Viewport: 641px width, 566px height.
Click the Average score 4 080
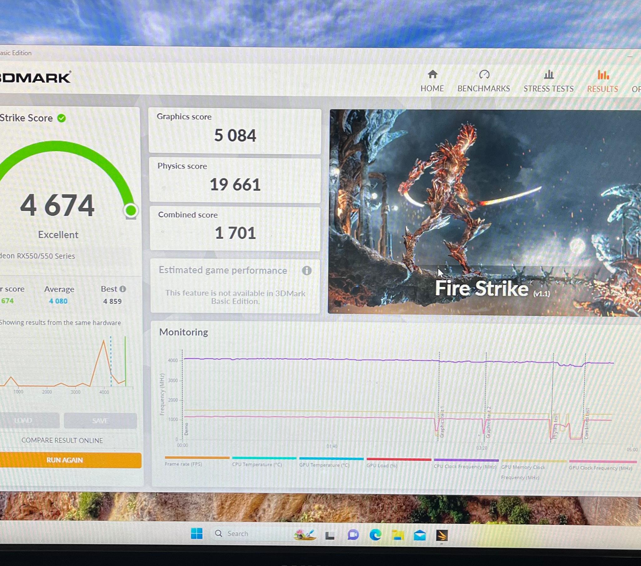coord(58,301)
